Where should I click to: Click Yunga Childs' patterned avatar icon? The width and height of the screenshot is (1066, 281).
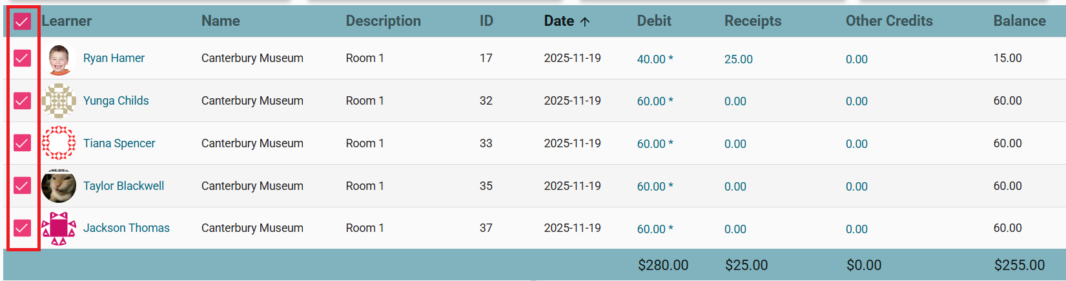click(x=59, y=101)
